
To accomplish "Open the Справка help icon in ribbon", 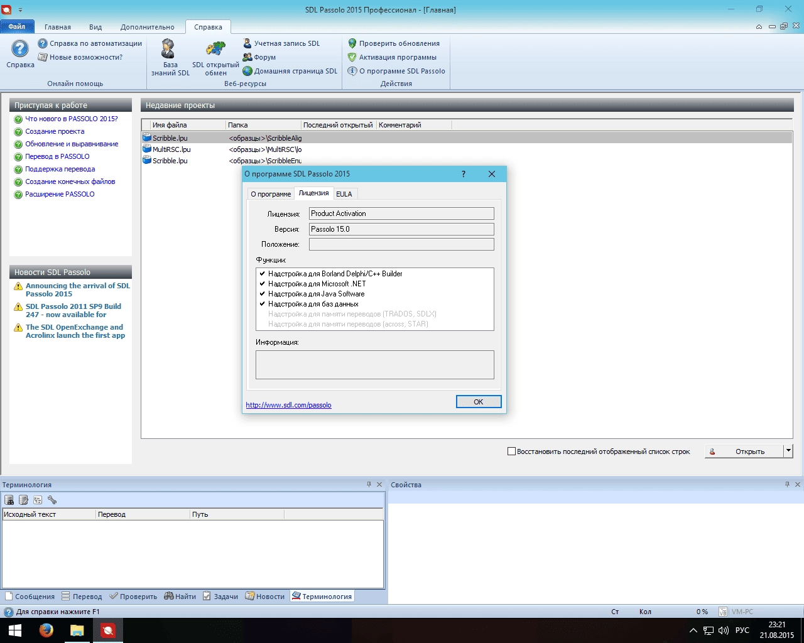I will pyautogui.click(x=20, y=53).
